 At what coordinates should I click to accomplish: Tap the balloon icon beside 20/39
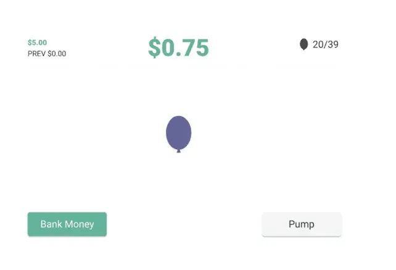[304, 44]
